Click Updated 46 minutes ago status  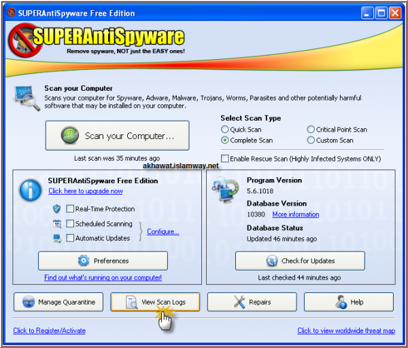[x=282, y=239]
